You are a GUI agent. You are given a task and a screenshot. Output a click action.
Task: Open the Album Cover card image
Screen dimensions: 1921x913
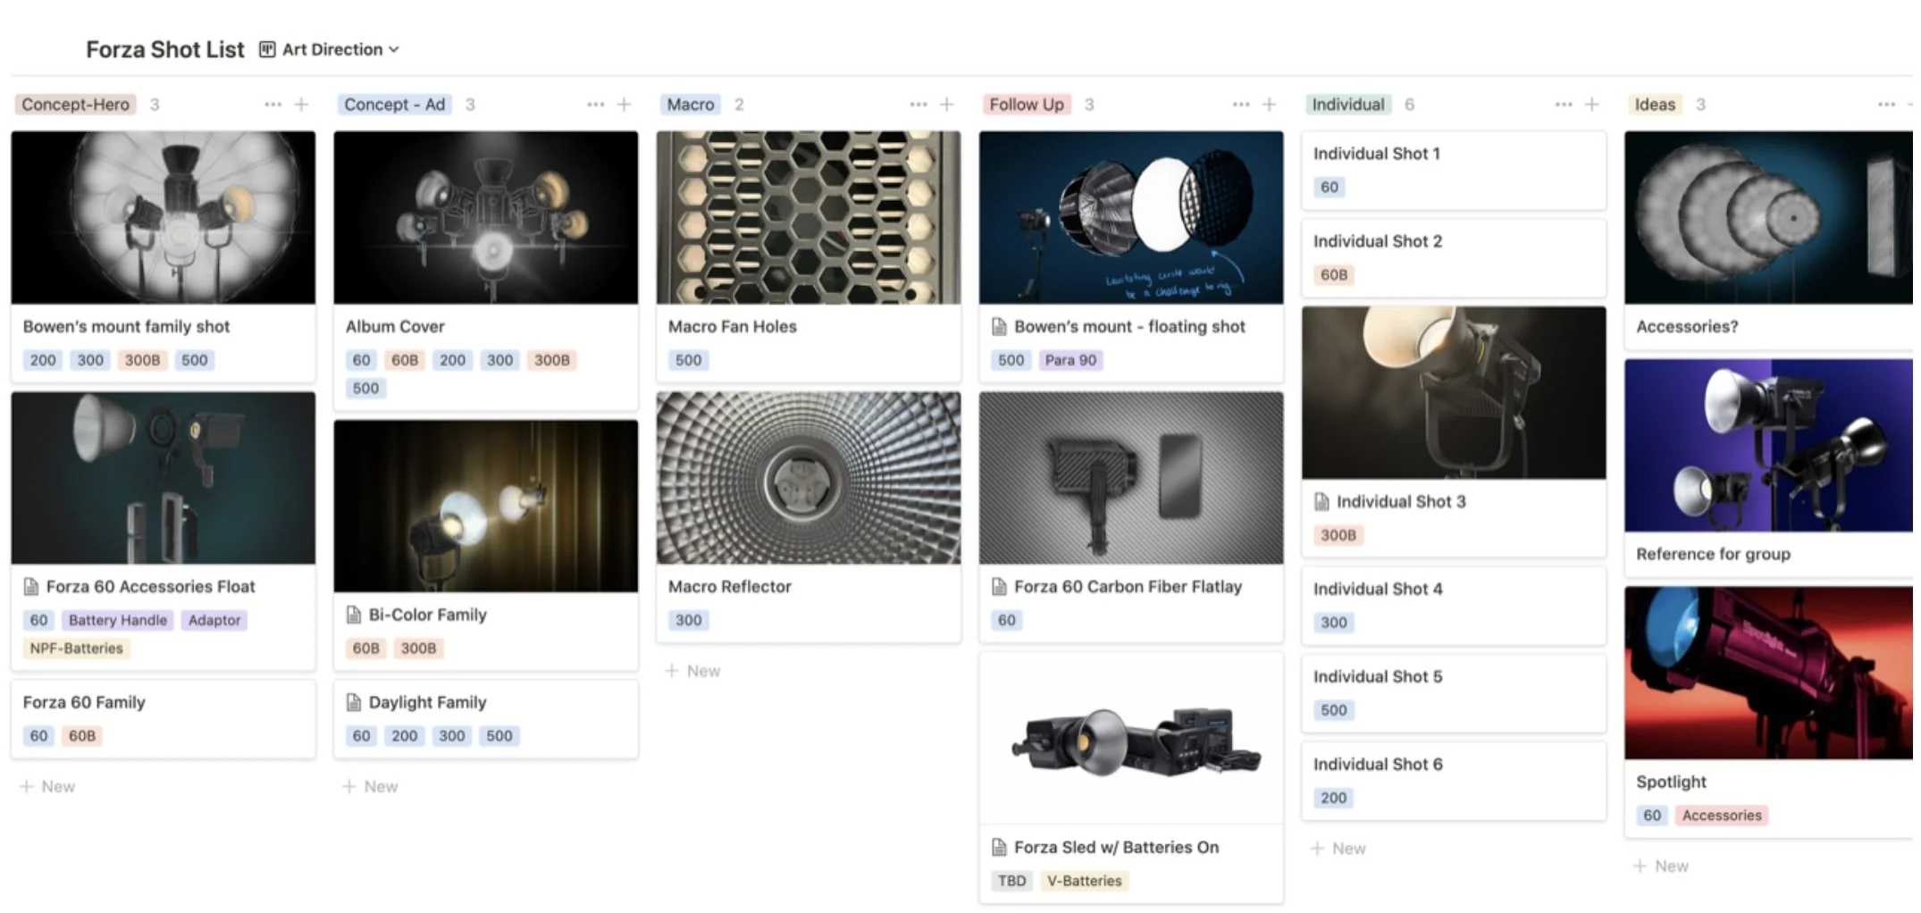pos(486,217)
